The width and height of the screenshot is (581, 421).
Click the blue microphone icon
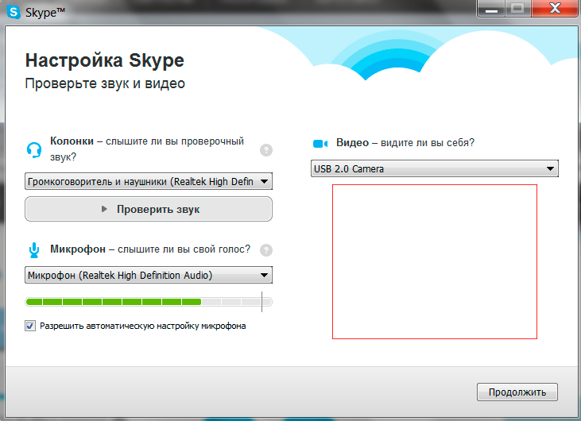[34, 250]
